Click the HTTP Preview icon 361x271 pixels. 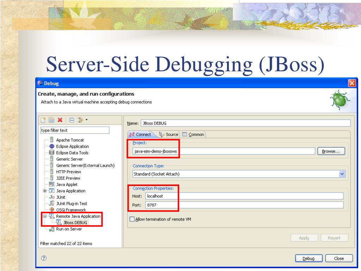[x=52, y=171]
